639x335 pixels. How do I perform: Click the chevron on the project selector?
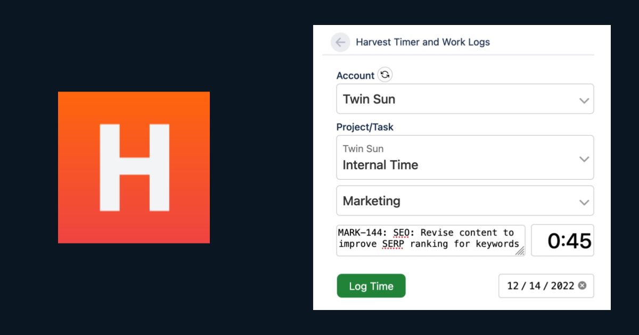pyautogui.click(x=584, y=159)
